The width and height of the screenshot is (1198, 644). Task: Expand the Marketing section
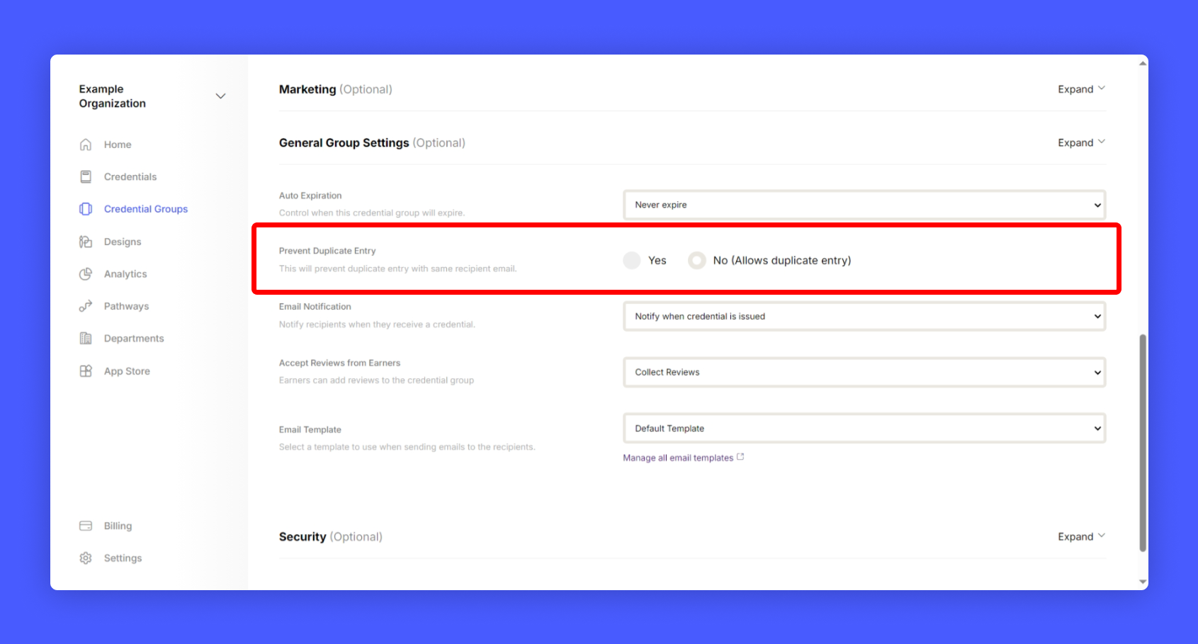[x=1080, y=89]
